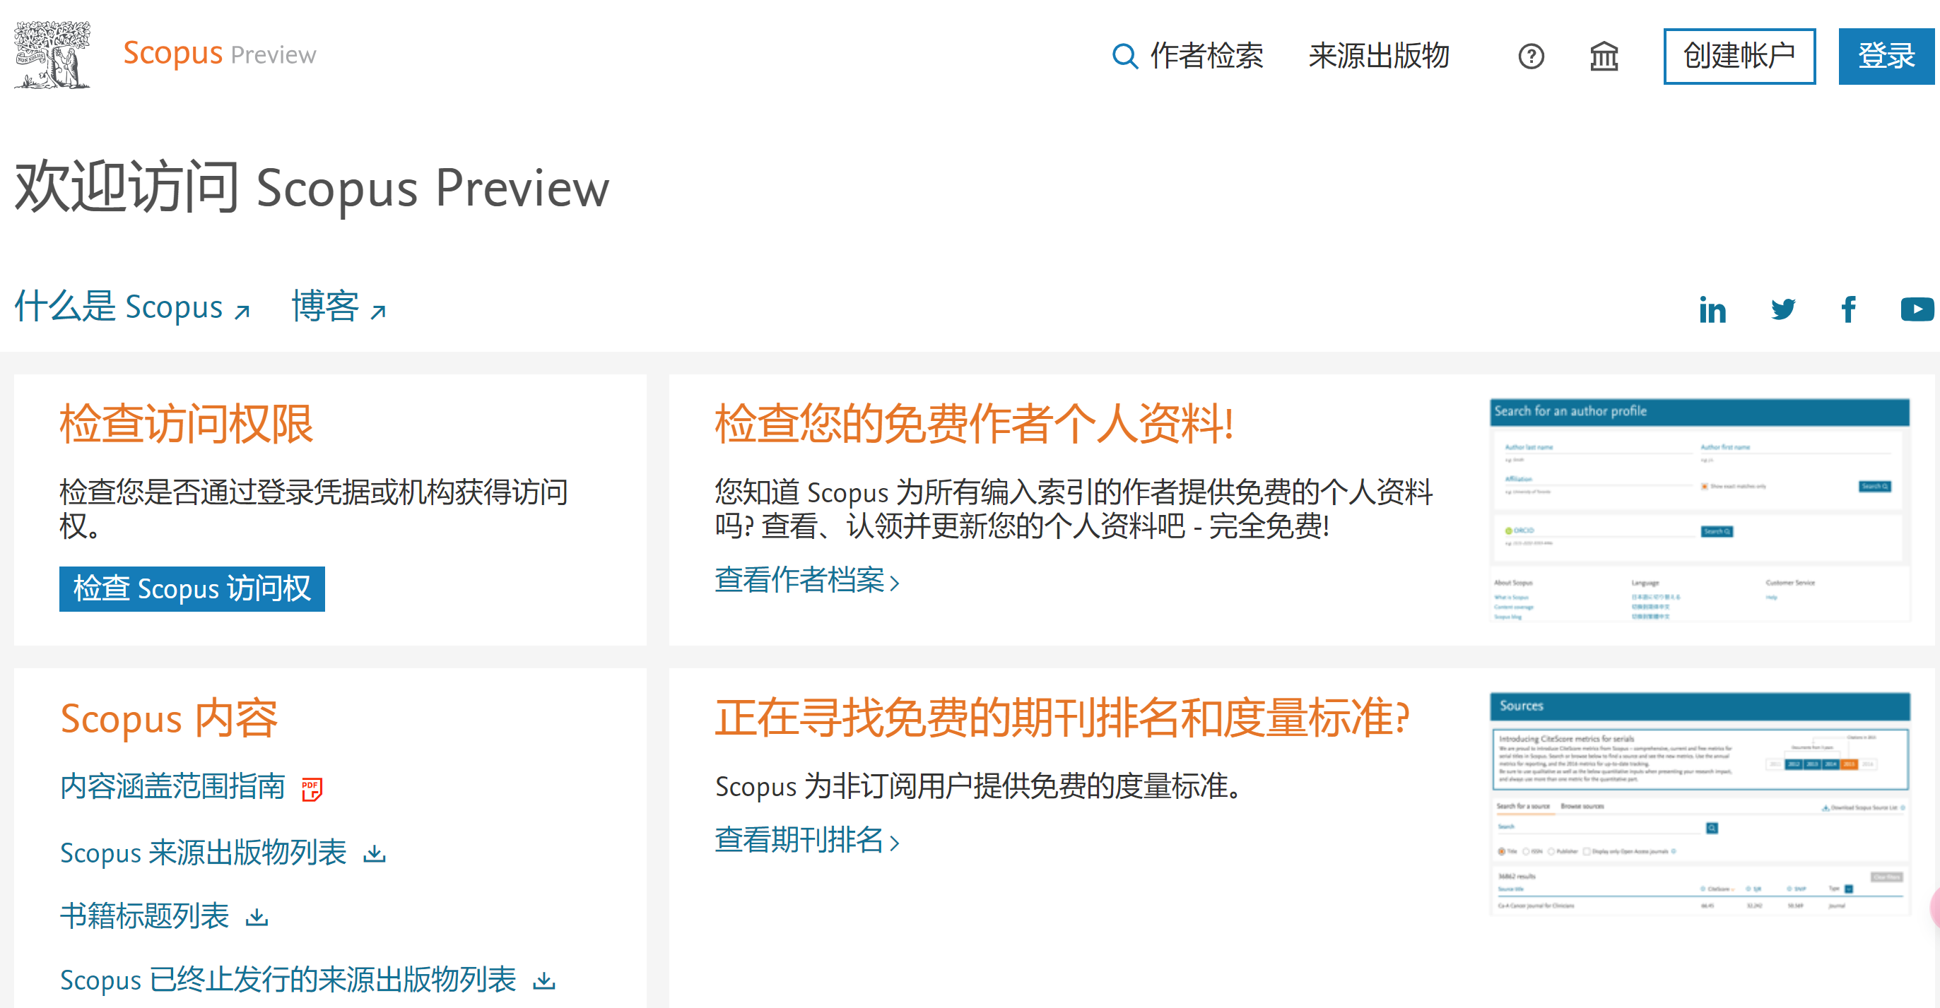Click the author profile search thumbnail
The width and height of the screenshot is (1940, 1008).
tap(1699, 509)
